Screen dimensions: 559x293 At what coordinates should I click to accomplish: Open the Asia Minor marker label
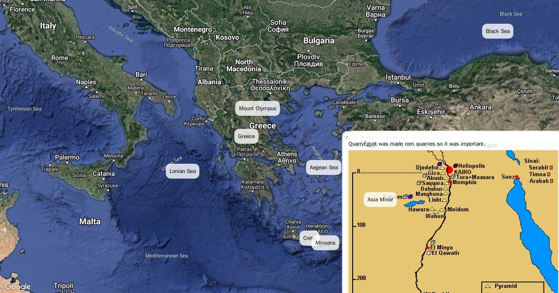click(380, 200)
